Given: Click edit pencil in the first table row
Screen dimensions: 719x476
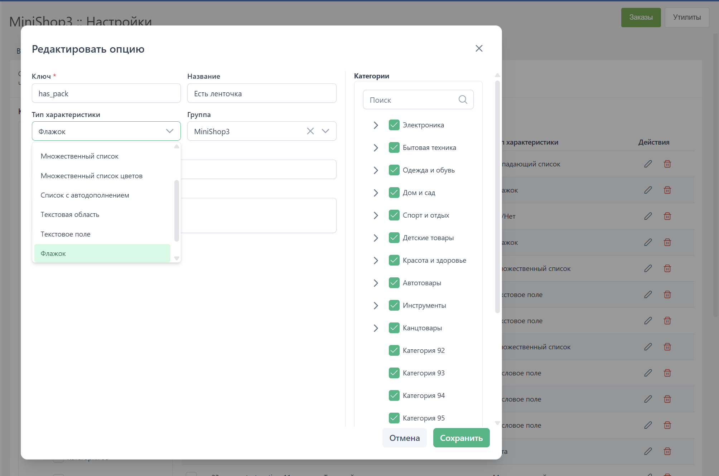Looking at the screenshot, I should click(x=648, y=164).
